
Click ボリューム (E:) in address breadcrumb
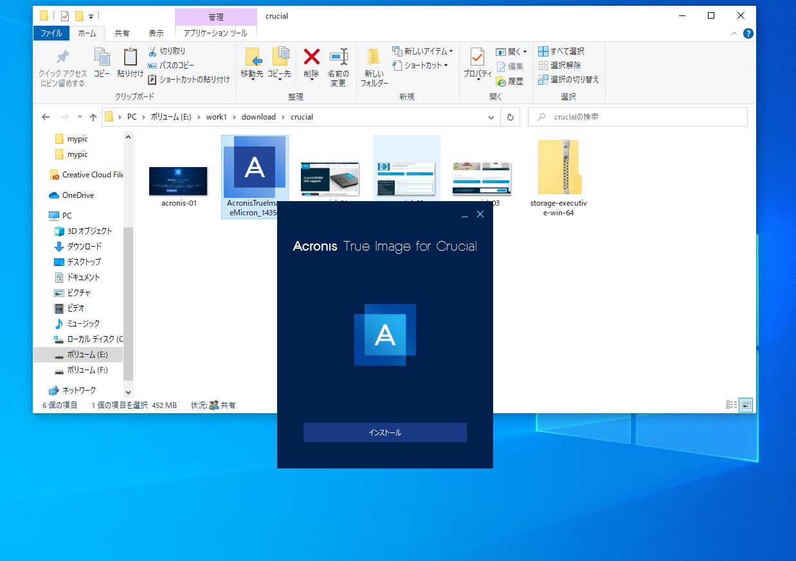click(172, 117)
